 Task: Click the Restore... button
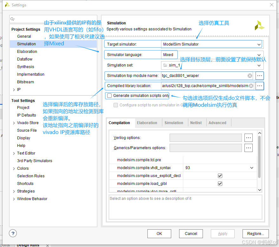pos(256,233)
